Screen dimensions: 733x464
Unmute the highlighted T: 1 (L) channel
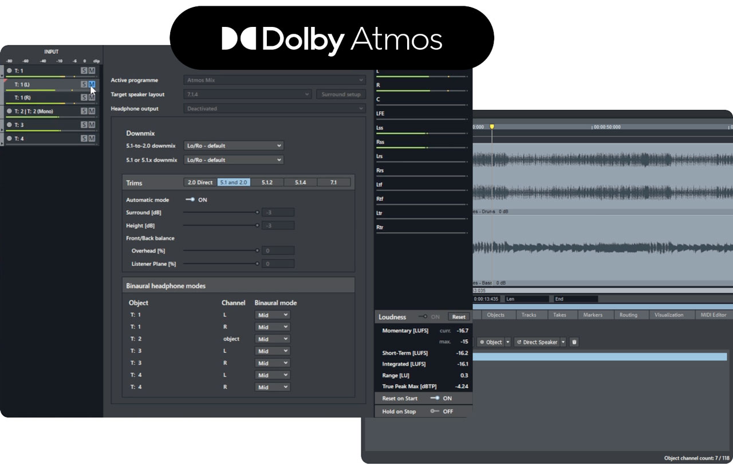tap(92, 84)
